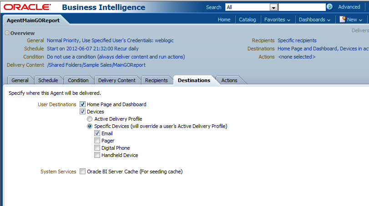Expand the Favorites menu
Image resolution: width=369 pixels, height=206 pixels.
[x=277, y=20]
